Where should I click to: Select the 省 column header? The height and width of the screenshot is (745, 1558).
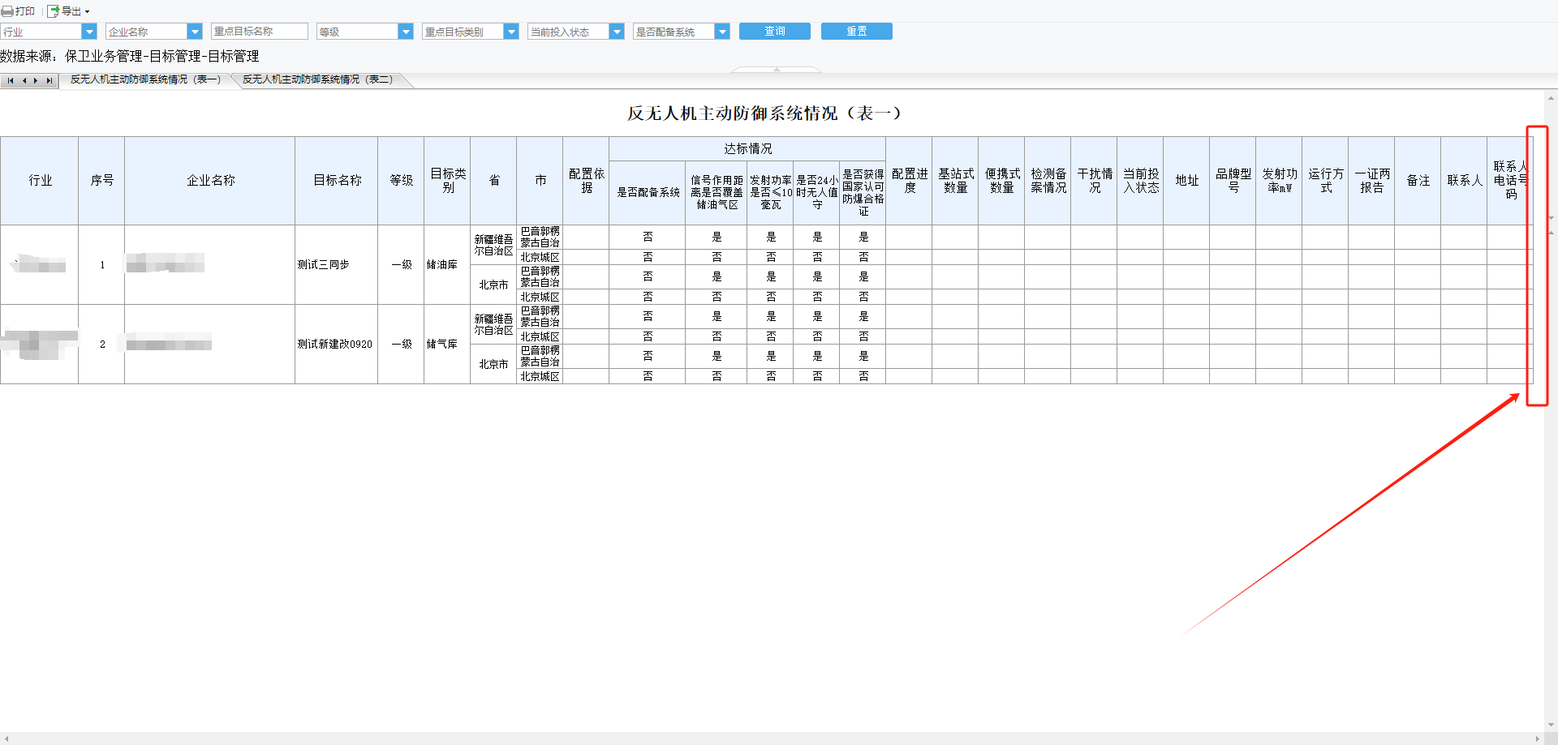coord(493,181)
